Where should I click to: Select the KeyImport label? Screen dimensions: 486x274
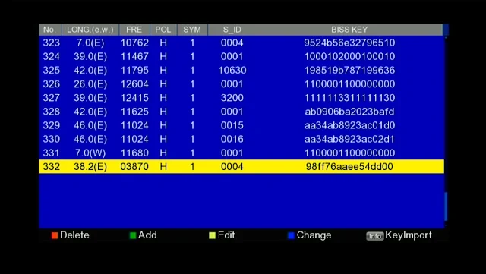pyautogui.click(x=409, y=235)
